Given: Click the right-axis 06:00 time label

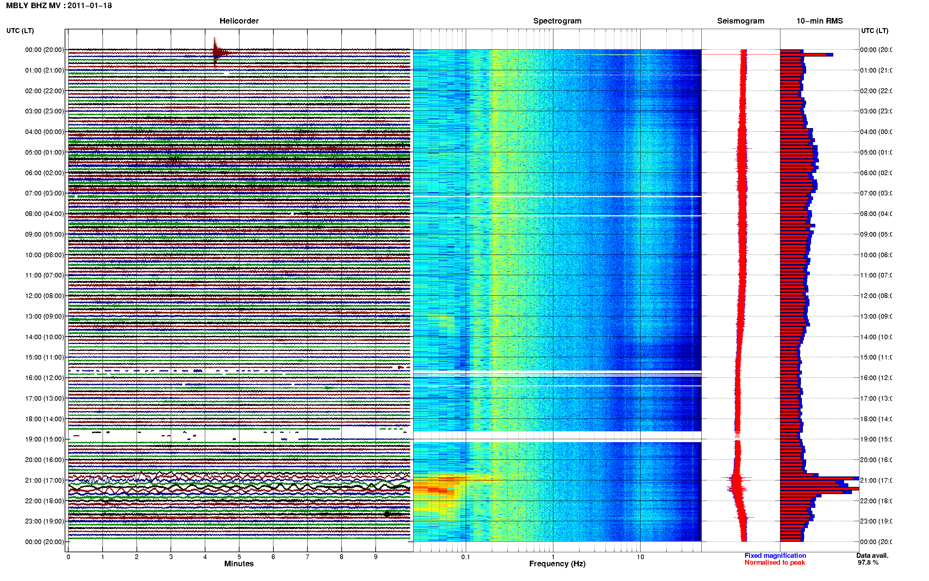Looking at the screenshot, I should 876,173.
